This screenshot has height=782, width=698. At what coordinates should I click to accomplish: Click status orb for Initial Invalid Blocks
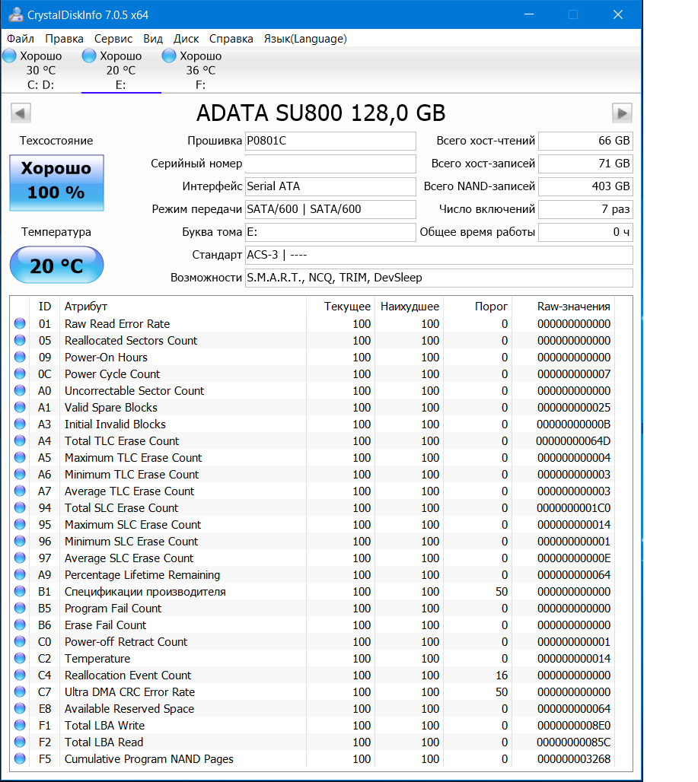(20, 424)
